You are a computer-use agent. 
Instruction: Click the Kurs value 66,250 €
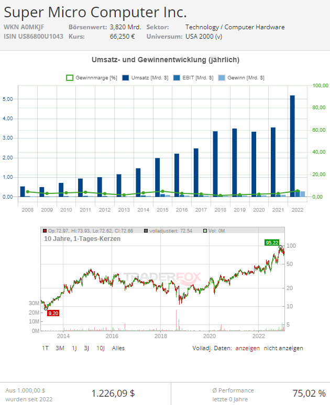coord(122,37)
